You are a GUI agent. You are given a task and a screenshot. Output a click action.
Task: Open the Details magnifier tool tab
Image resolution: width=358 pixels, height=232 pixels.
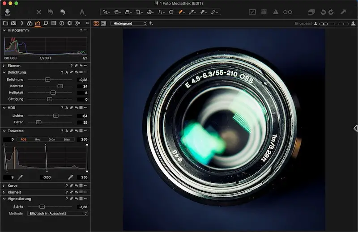pyautogui.click(x=46, y=23)
